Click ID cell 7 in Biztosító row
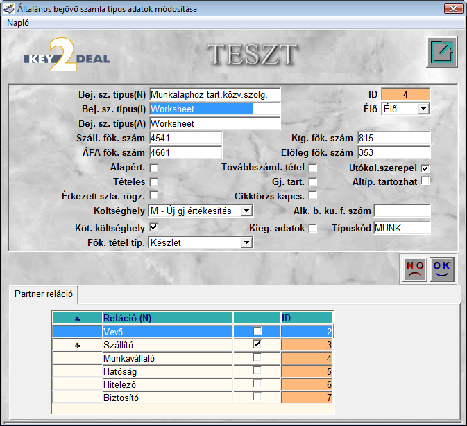 [x=307, y=398]
